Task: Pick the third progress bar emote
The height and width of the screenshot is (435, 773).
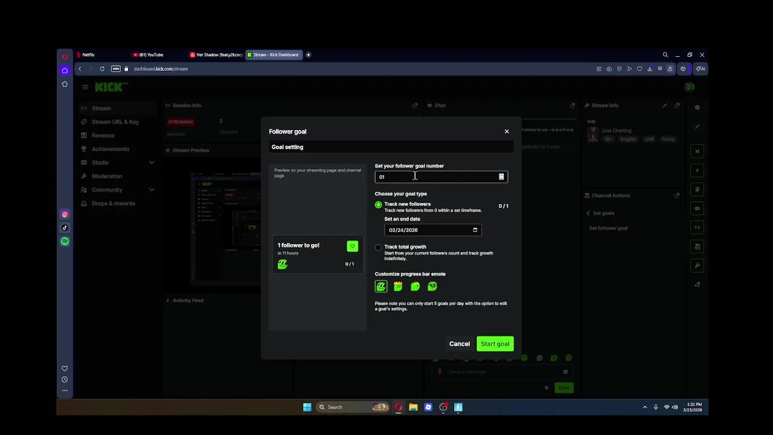Action: pyautogui.click(x=415, y=286)
